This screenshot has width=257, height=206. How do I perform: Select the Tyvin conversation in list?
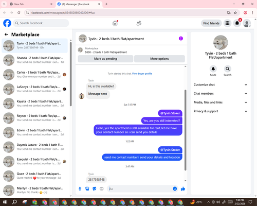pos(34,46)
